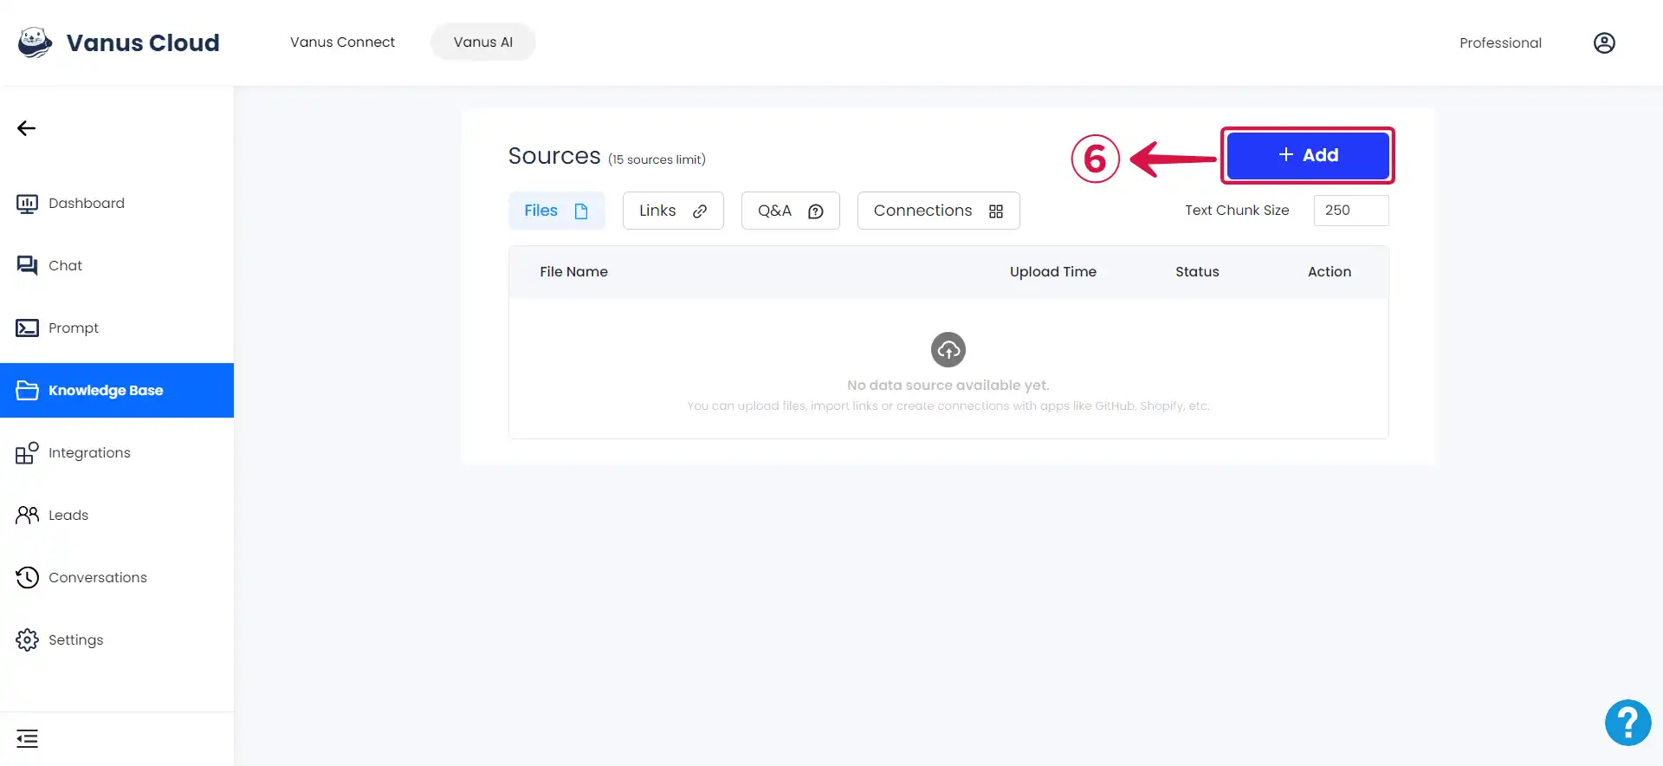Click the Integrations blocks icon
Screen dimensions: 1663x766
coord(27,453)
